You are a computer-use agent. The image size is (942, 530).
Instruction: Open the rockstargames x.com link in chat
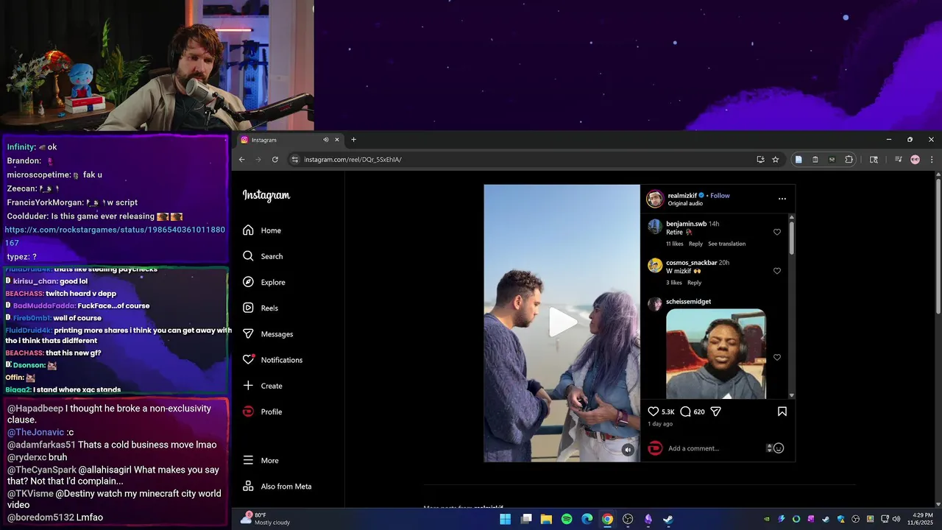115,236
